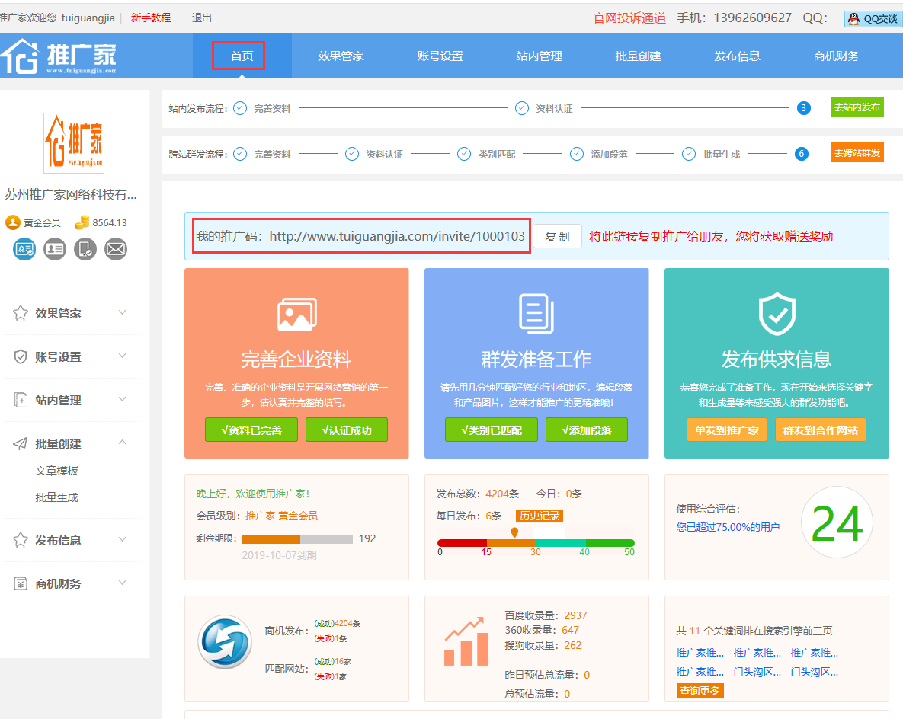Open the 新手教程 link
This screenshot has width=903, height=719.
[151, 18]
